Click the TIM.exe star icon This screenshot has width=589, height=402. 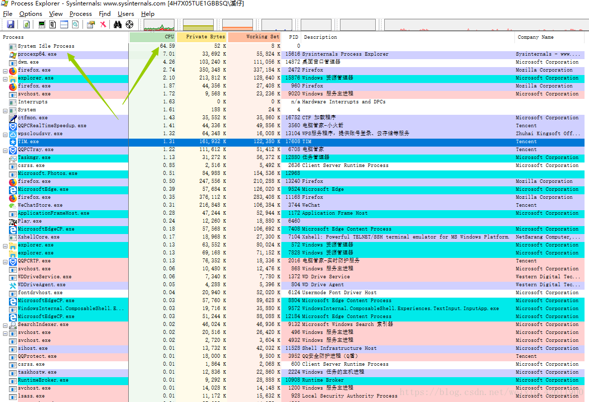(13, 142)
